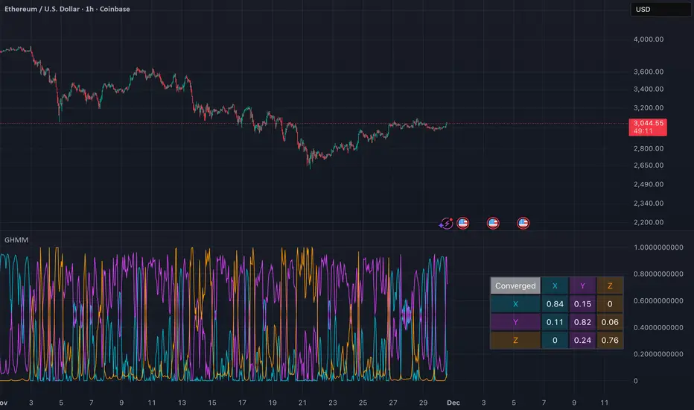
Task: Select the purple Y column header
Action: tap(583, 286)
